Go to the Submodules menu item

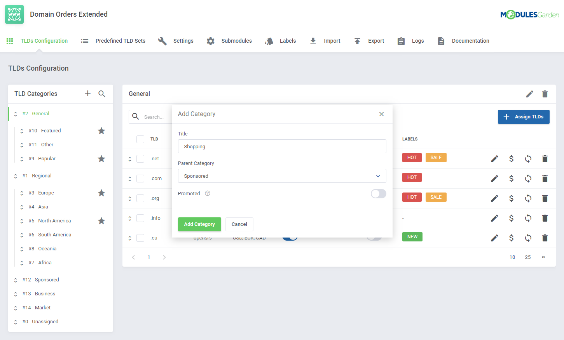(229, 41)
